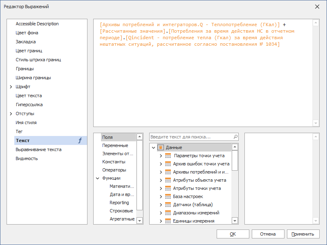The width and height of the screenshot is (327, 245).
Task: Select the Операторы category
Action: [114, 170]
